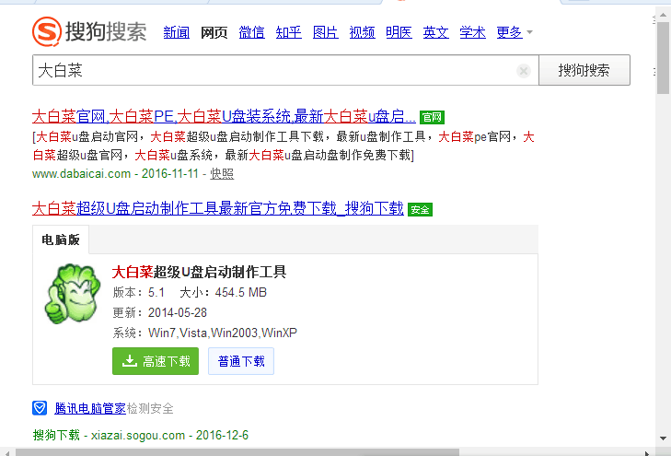
Task: Click the 系统 Win7,Vista,Win2003,WinXP text
Action: (x=205, y=333)
